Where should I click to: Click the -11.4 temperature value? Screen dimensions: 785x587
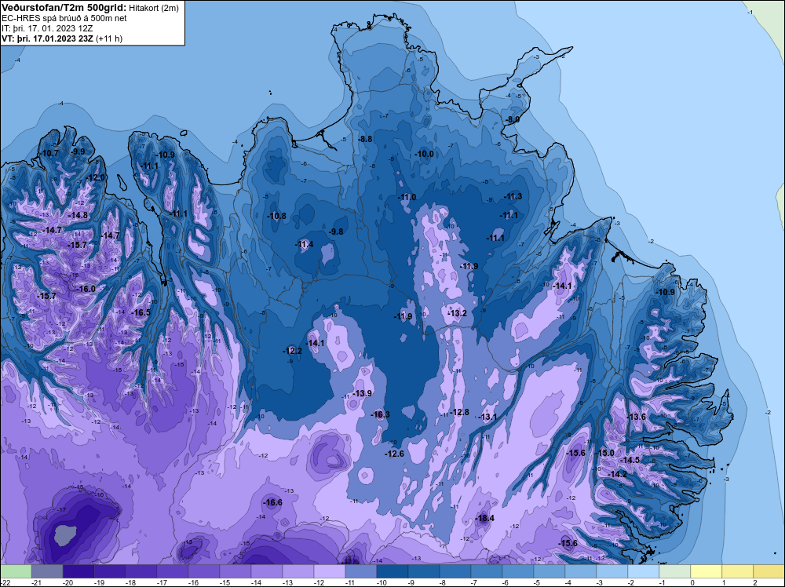click(x=305, y=244)
